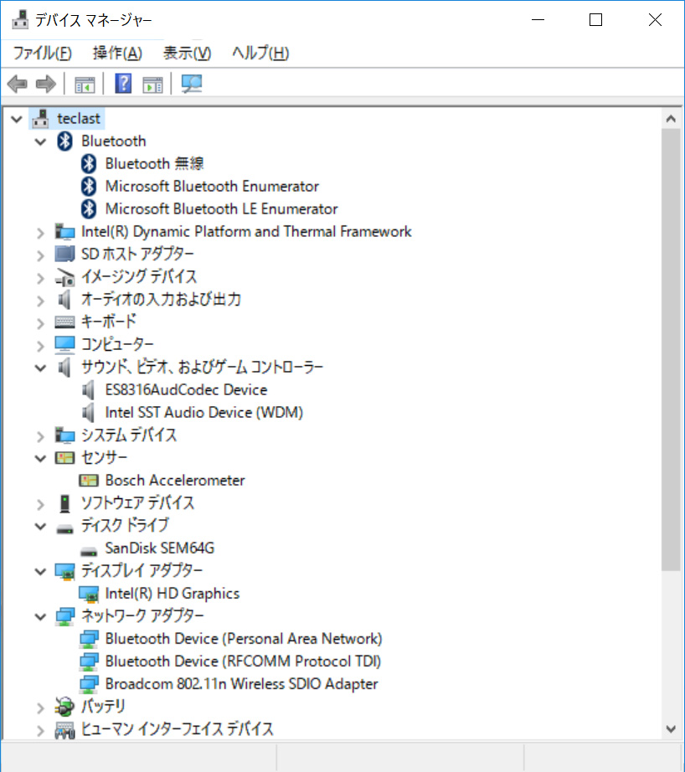Expand the キーボード category
685x772 pixels.
point(40,321)
